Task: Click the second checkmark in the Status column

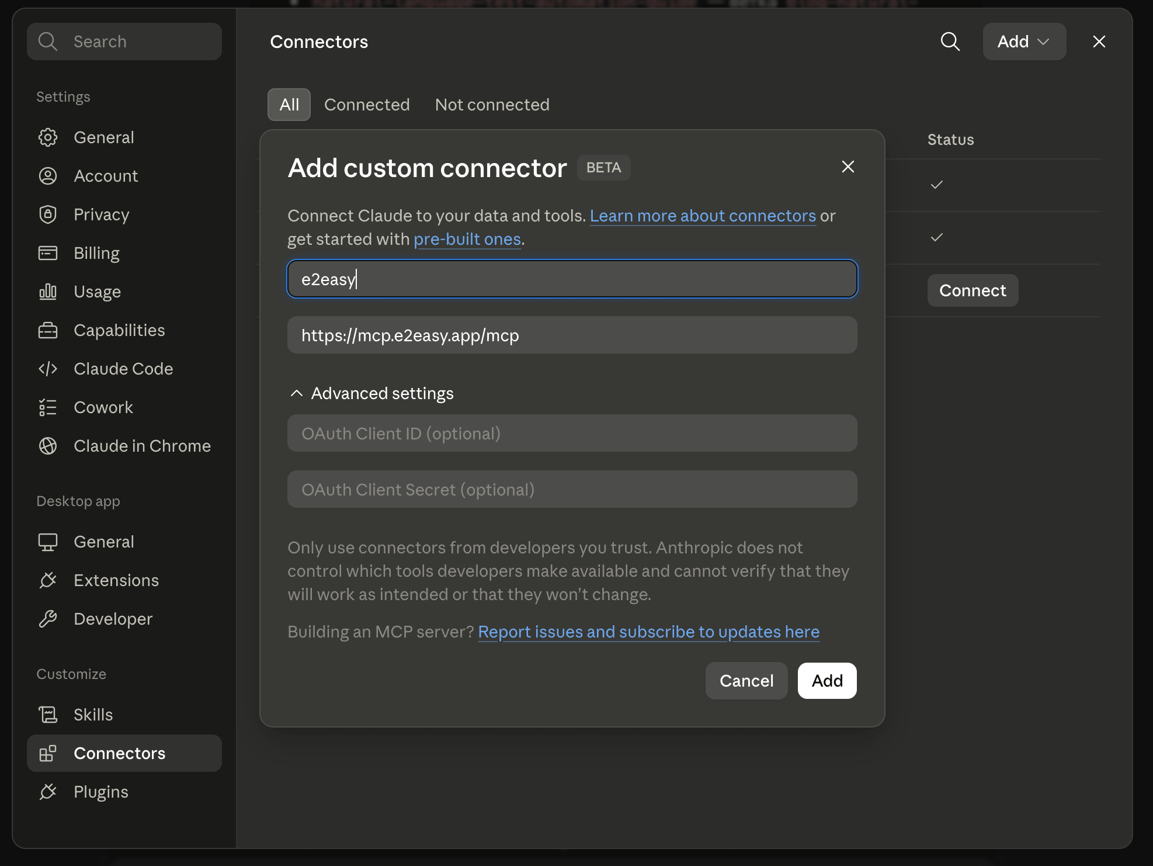Action: [937, 237]
